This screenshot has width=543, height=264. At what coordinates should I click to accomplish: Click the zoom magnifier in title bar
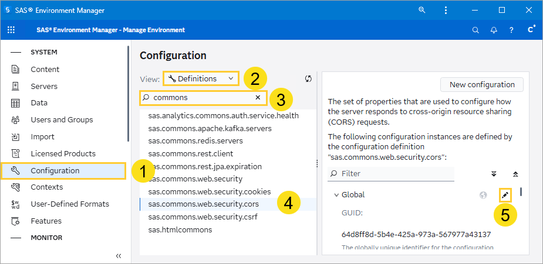point(422,10)
